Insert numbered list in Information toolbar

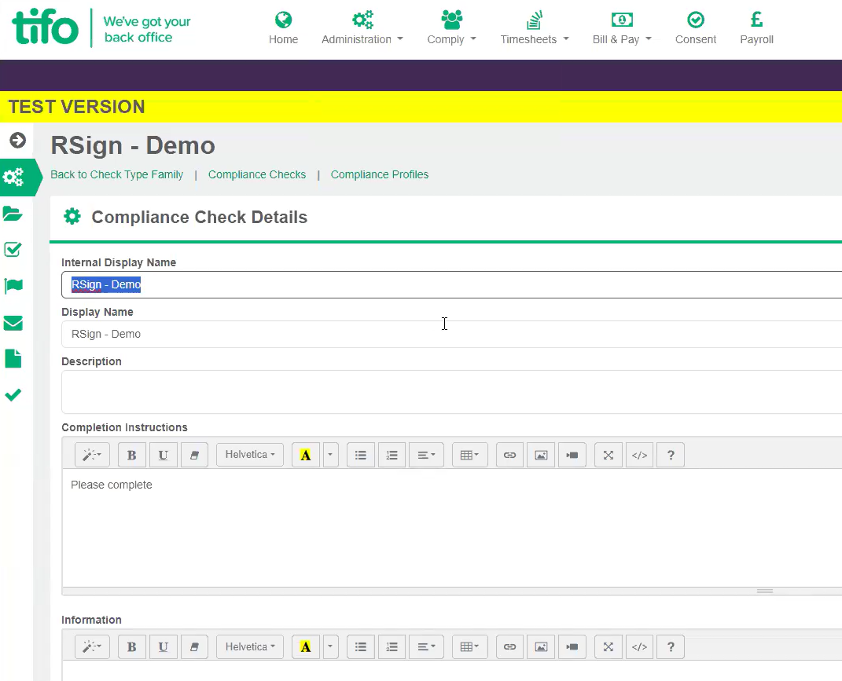coord(392,646)
